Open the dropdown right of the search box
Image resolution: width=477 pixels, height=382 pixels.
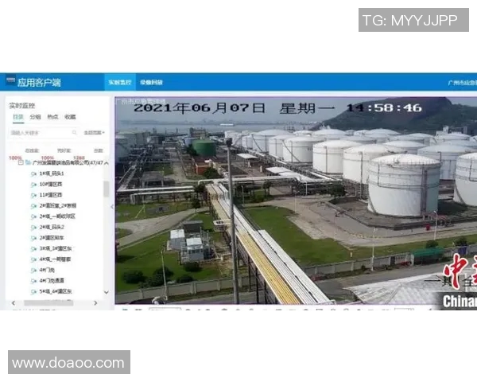pyautogui.click(x=94, y=133)
